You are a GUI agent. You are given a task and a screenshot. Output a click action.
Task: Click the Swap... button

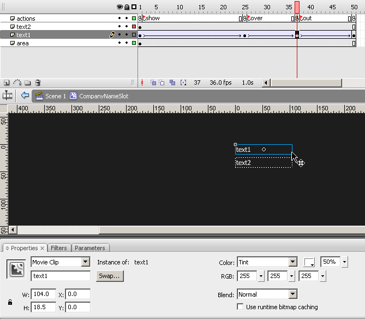pos(110,276)
